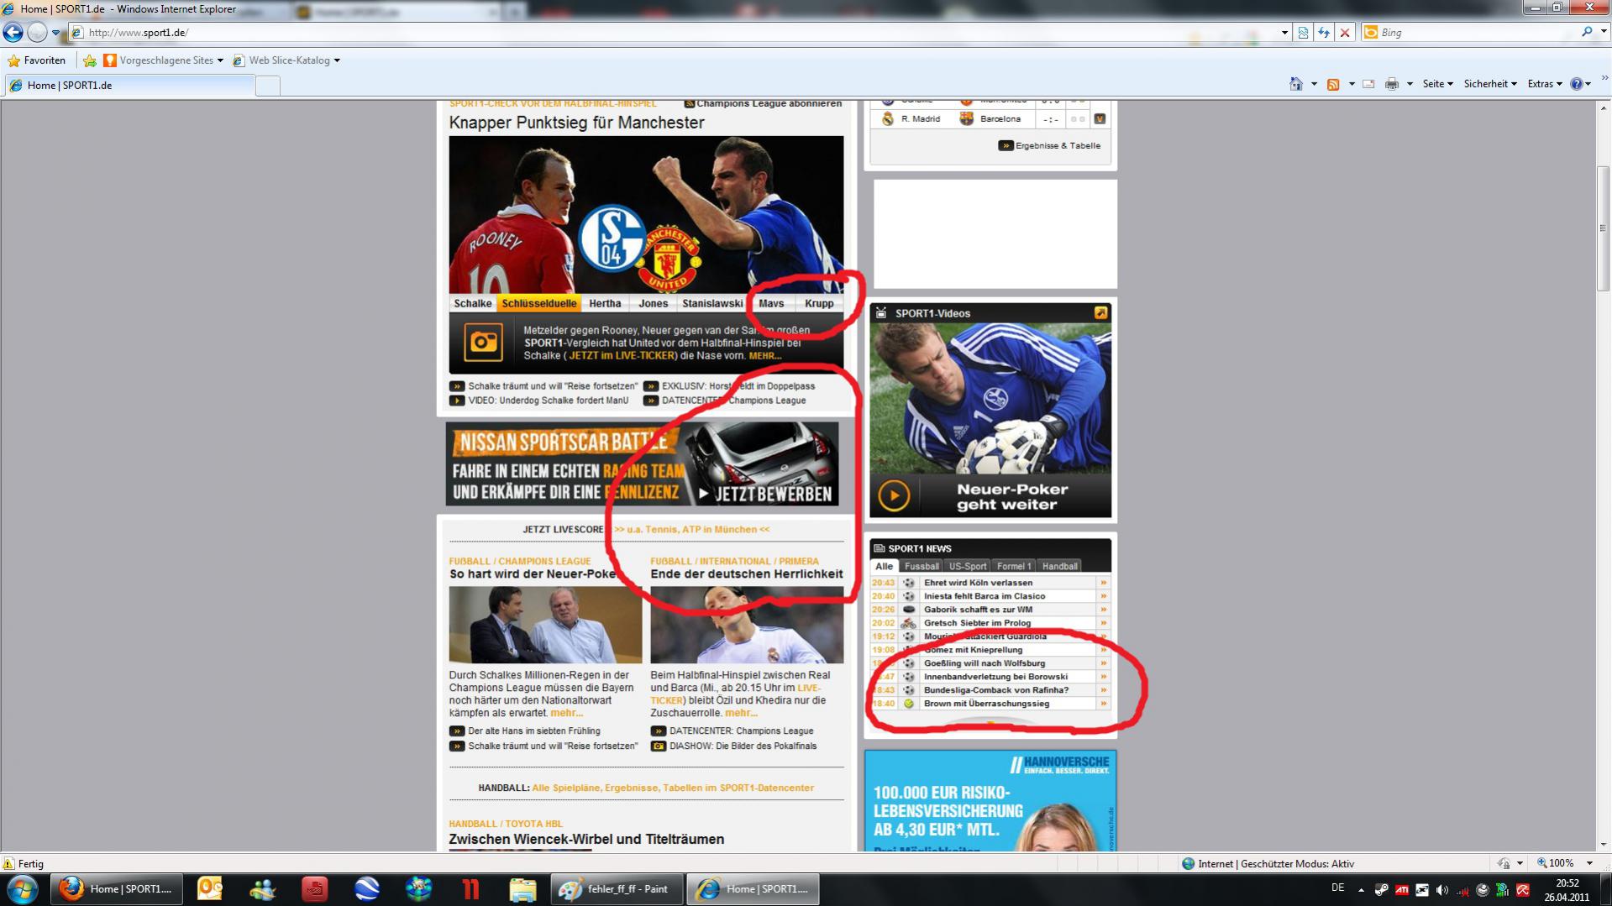Viewport: 1612px width, 906px height.
Task: Click the blue help question mark icon
Action: tap(1576, 84)
